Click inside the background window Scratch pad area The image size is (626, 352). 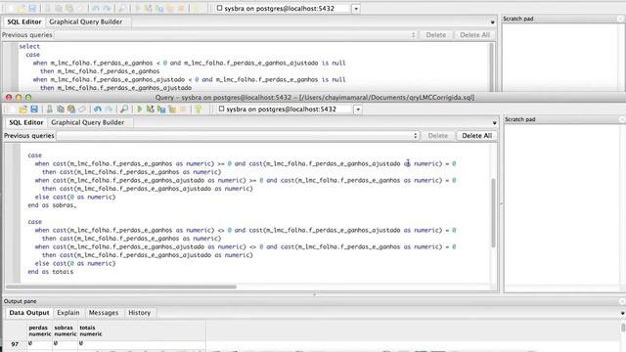click(560, 58)
